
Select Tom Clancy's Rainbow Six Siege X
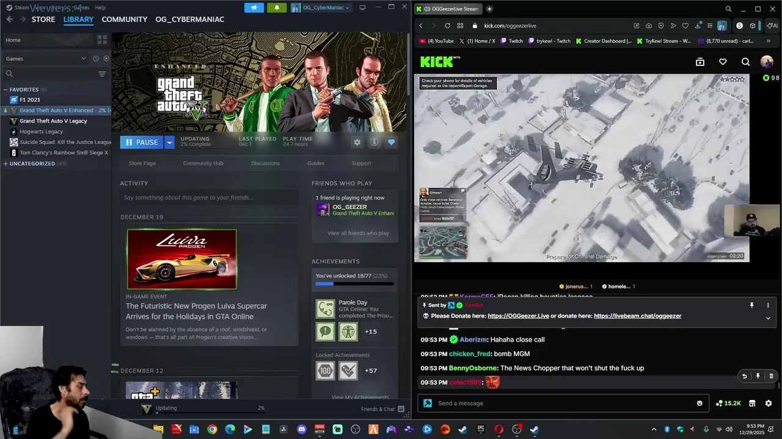[64, 152]
